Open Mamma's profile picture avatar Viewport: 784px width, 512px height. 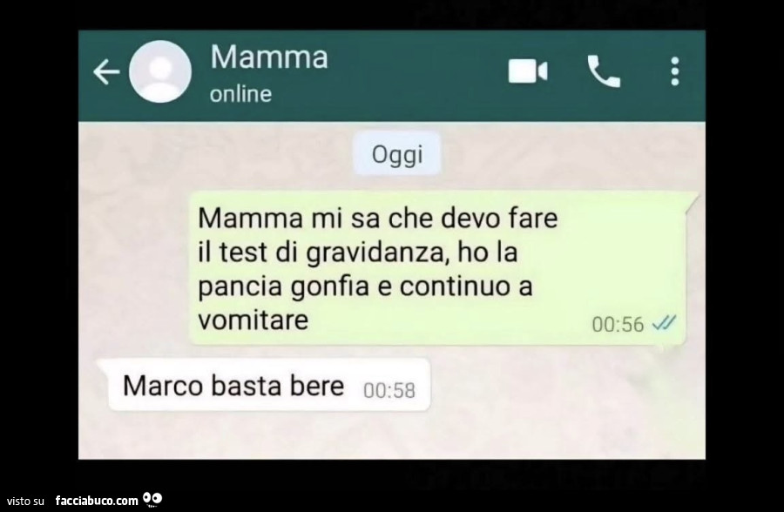pos(160,71)
